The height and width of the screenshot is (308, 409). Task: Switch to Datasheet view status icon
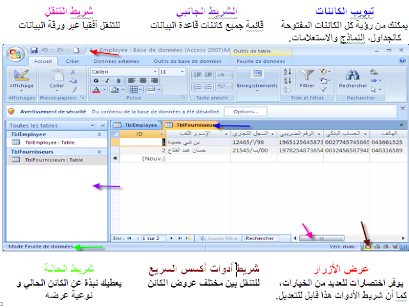click(x=367, y=247)
